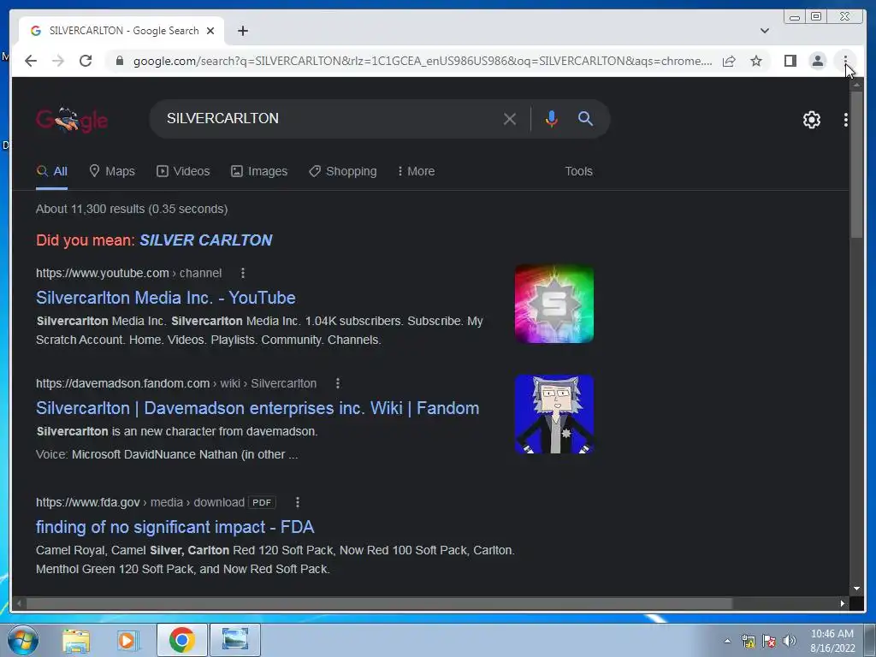Click the https://www.youtube.com channel URL text

(128, 273)
